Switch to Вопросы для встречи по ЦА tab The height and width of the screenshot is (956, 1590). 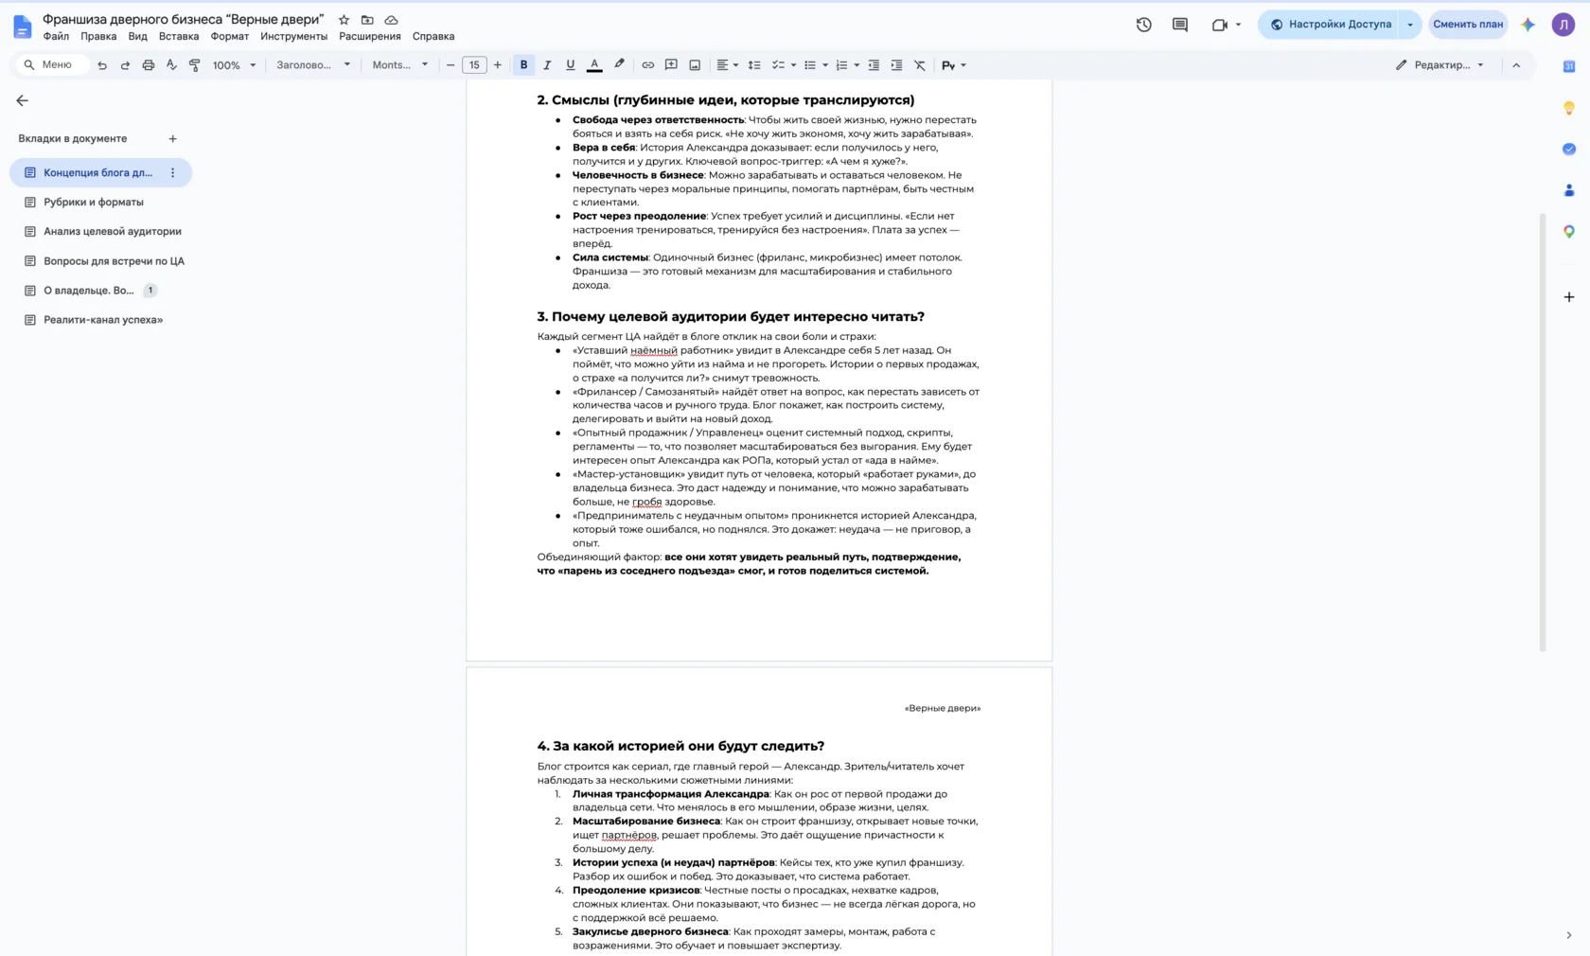114,261
